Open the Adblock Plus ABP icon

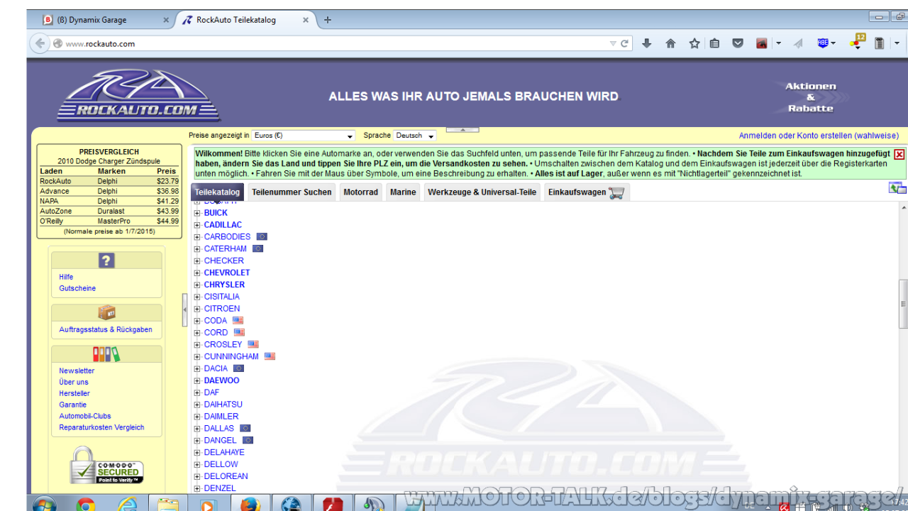tap(823, 43)
